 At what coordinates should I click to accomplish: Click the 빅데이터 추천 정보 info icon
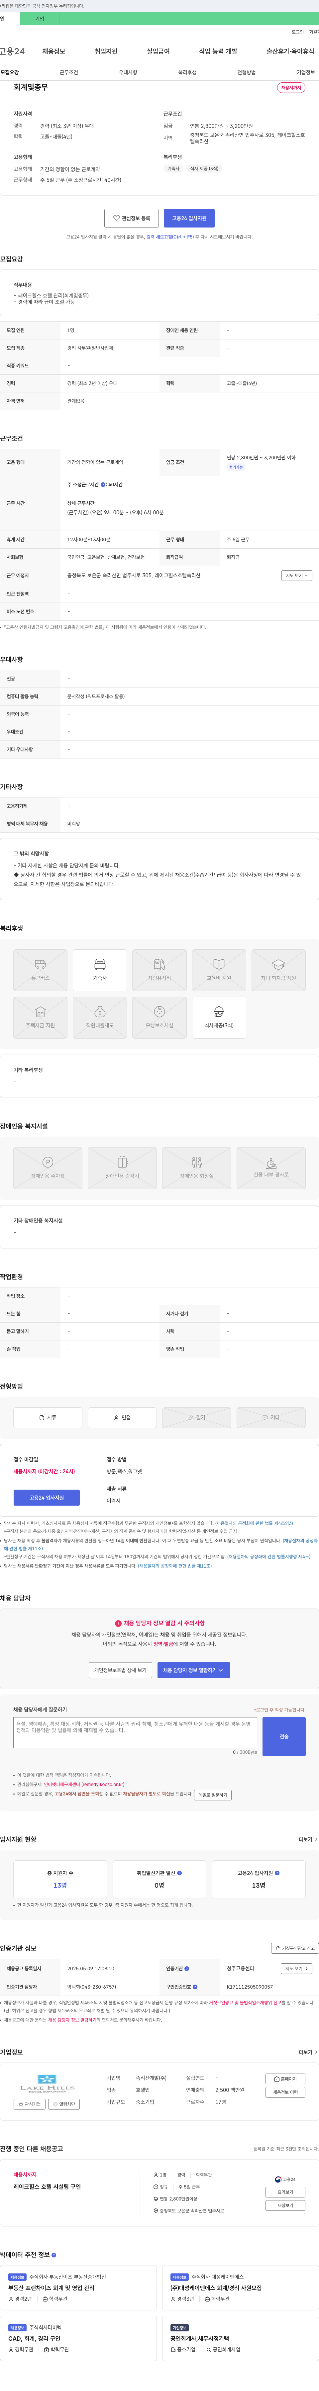[53, 2254]
